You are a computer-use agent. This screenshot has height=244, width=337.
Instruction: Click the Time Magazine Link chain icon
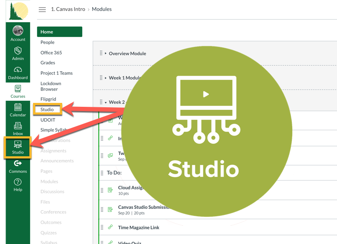tap(110, 227)
